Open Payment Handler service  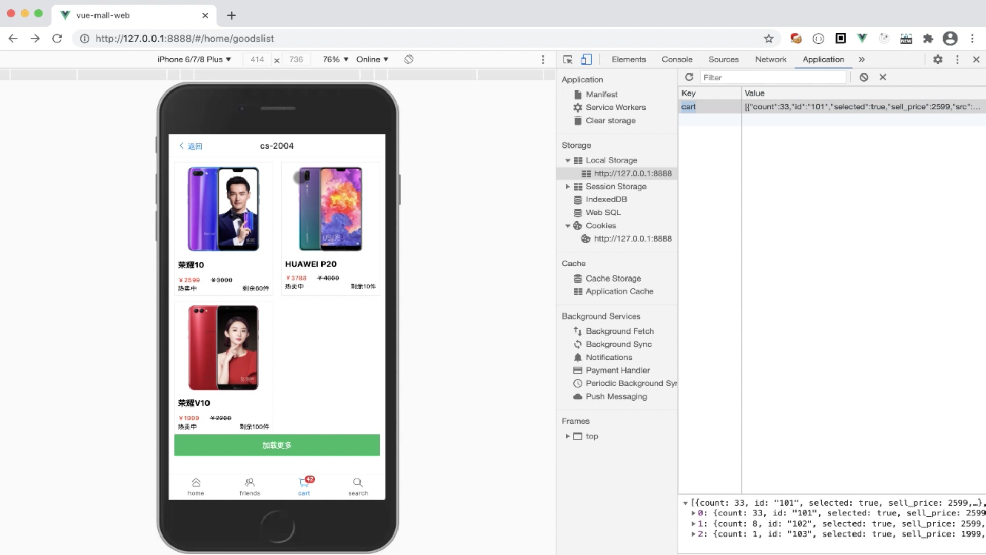coord(617,371)
